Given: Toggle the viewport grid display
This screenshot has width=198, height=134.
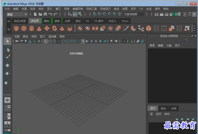Looking at the screenshot, I should [46, 41].
